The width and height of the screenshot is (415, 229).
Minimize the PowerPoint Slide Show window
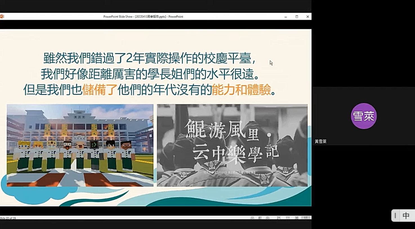[x=285, y=17]
